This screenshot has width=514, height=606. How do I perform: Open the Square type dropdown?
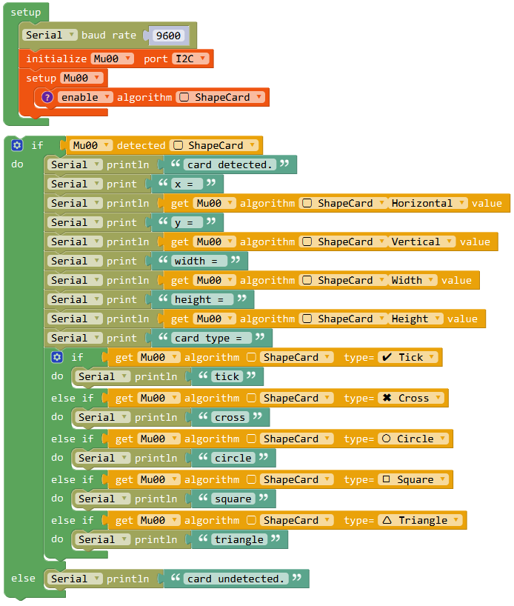point(413,479)
